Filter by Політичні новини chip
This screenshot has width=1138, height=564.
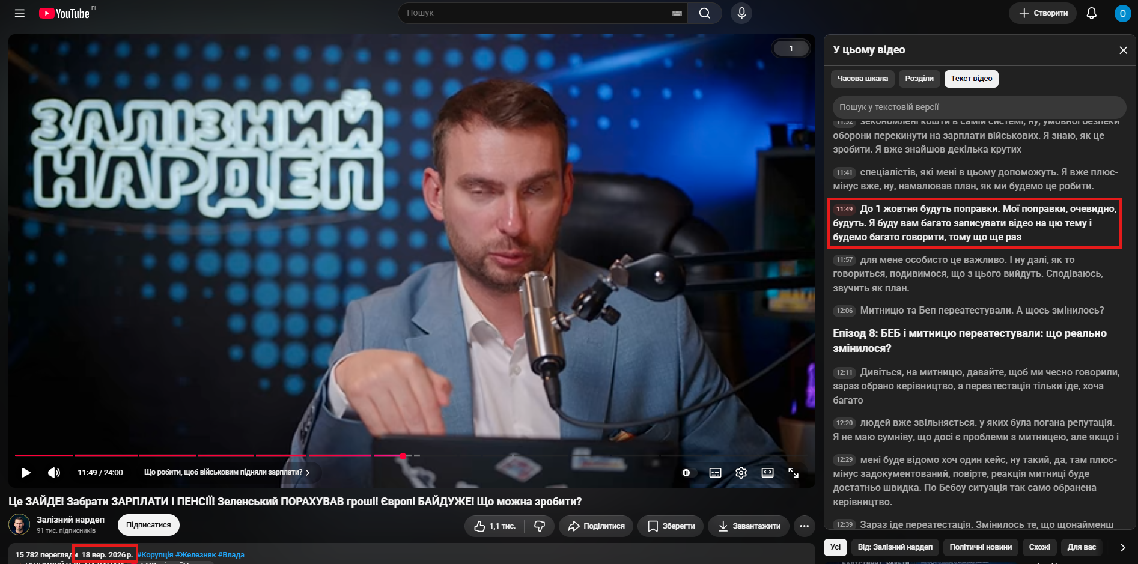pyautogui.click(x=981, y=547)
